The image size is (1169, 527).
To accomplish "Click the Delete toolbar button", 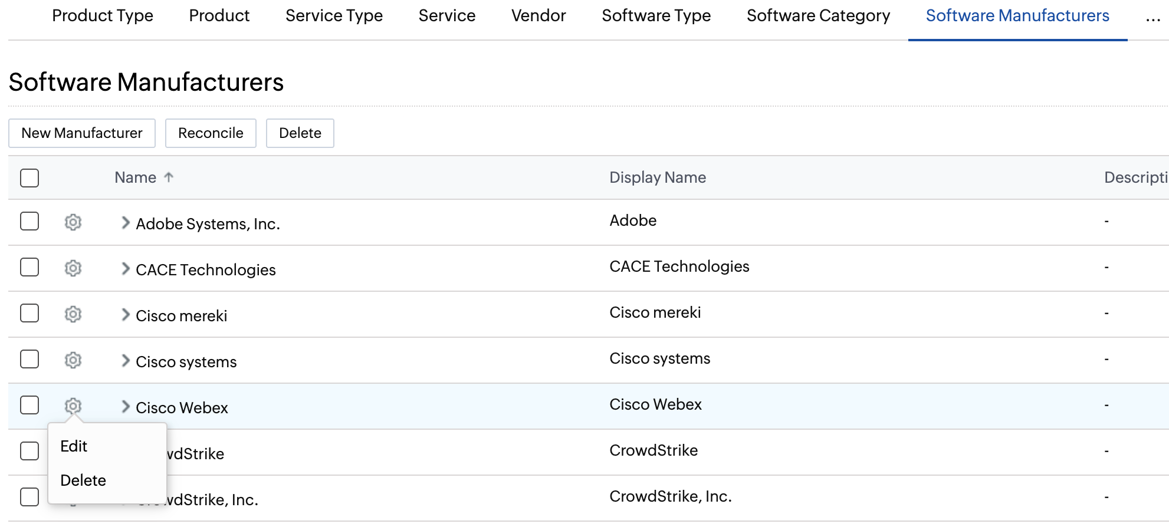I will click(x=300, y=133).
